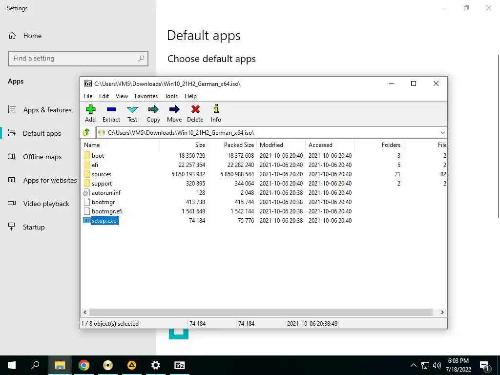This screenshot has width=500, height=375.
Task: Sort by the Name column header
Action: click(x=120, y=145)
